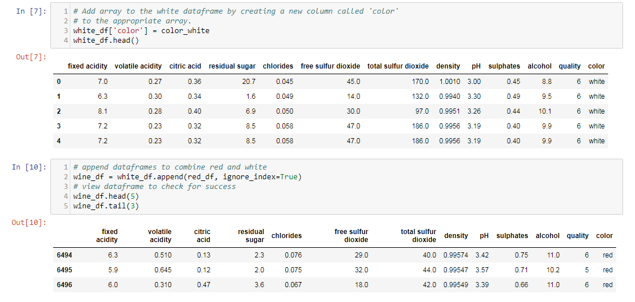The height and width of the screenshot is (302, 635).
Task: Click the Out[7] output prompt
Action: (x=31, y=57)
